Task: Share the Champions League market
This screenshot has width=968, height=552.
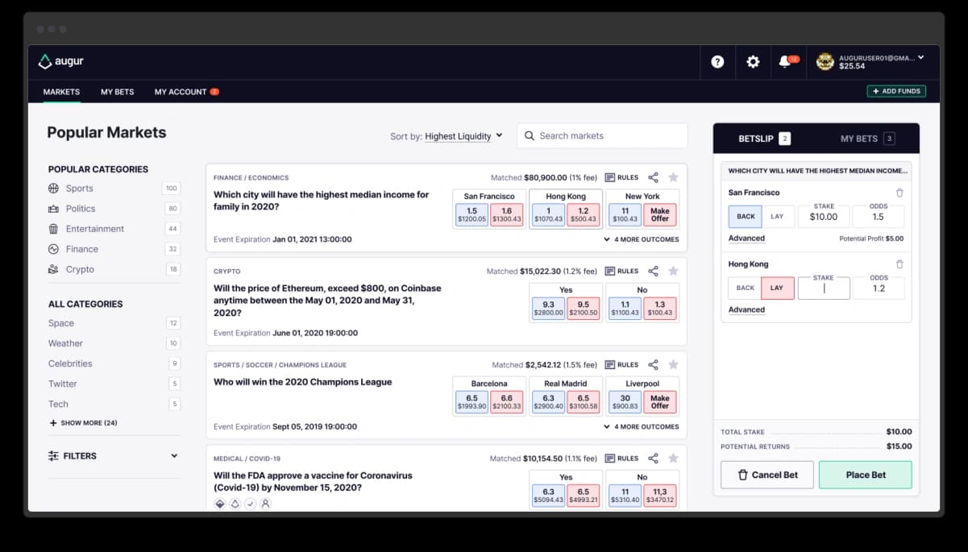Action: tap(654, 364)
